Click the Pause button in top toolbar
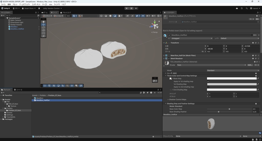262x141 pixels. click(131, 8)
